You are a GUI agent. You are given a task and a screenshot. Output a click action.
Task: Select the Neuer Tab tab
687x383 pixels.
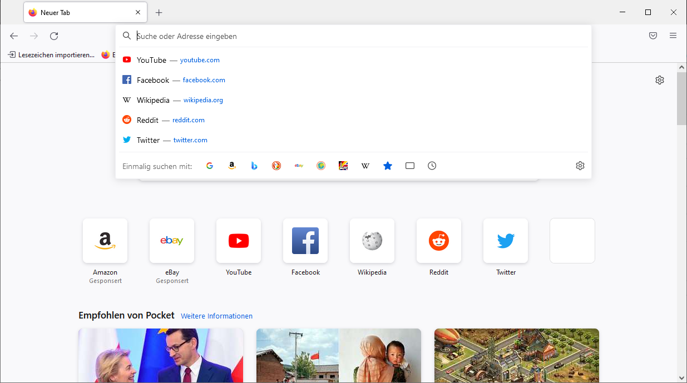coord(85,12)
